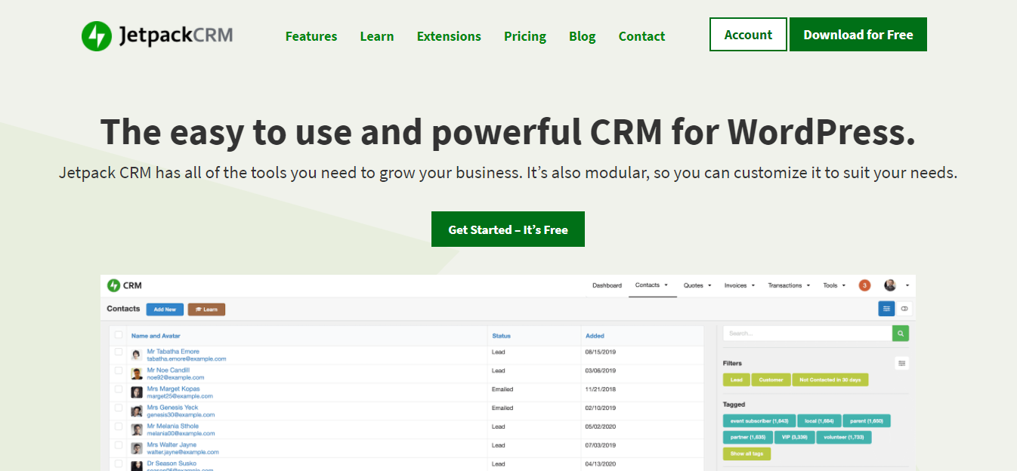Open contact Mrs Genesis Yeck
This screenshot has height=471, width=1017.
[x=172, y=408]
